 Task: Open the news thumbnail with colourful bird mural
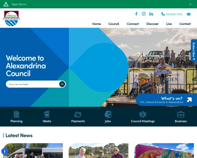164,150
